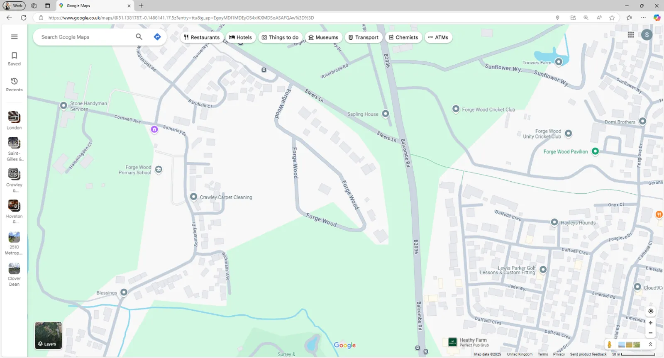Image resolution: width=664 pixels, height=358 pixels.
Task: Select Crawley Carpet Cleaning marker
Action: [193, 197]
